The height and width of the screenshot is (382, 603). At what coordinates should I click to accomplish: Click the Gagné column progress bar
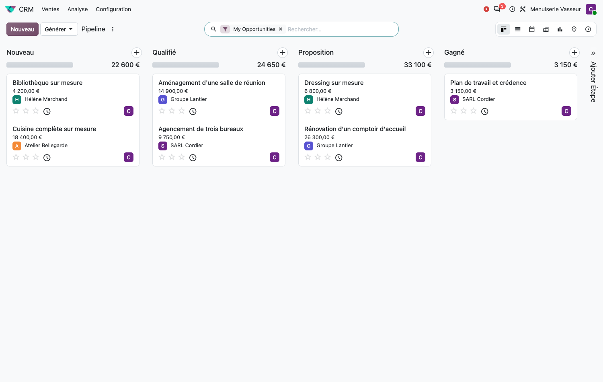point(478,65)
